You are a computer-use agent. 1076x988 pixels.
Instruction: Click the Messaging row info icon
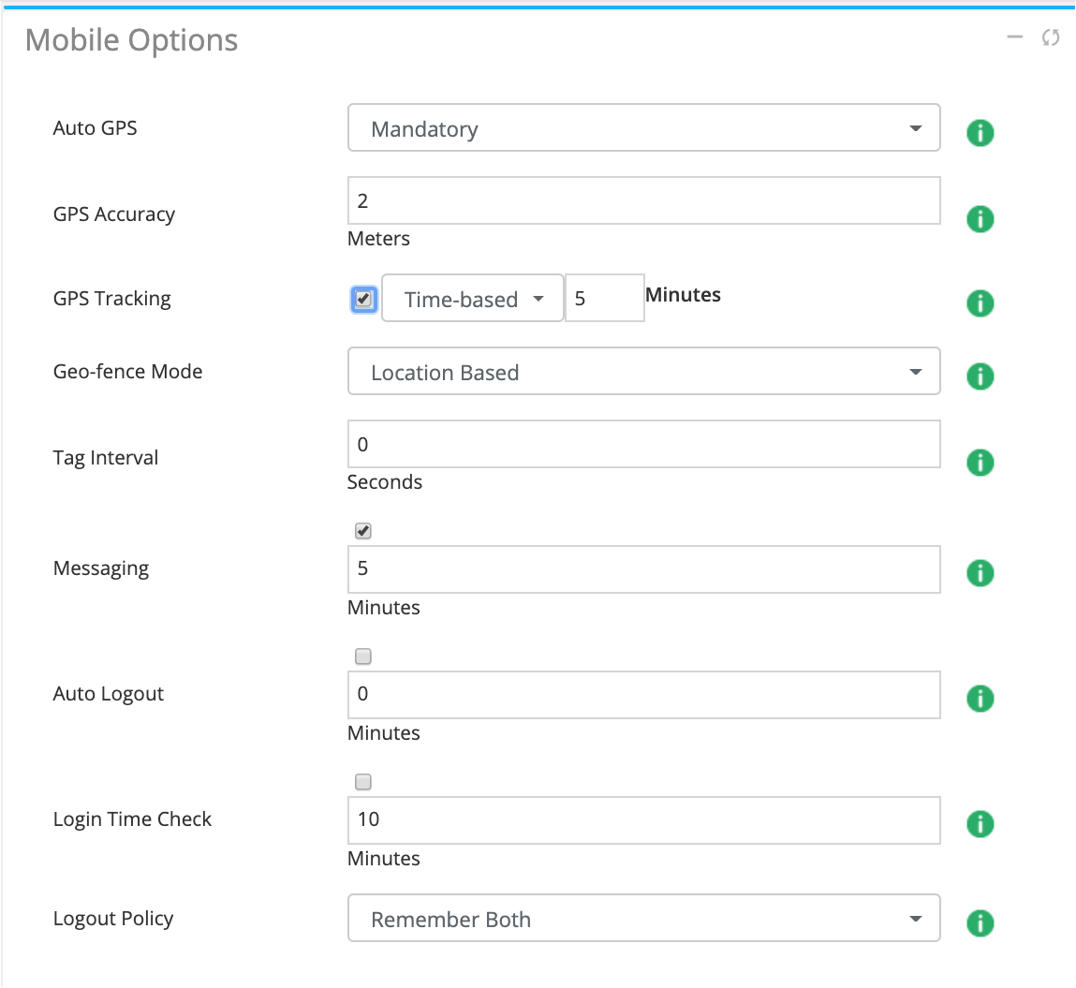pyautogui.click(x=980, y=573)
